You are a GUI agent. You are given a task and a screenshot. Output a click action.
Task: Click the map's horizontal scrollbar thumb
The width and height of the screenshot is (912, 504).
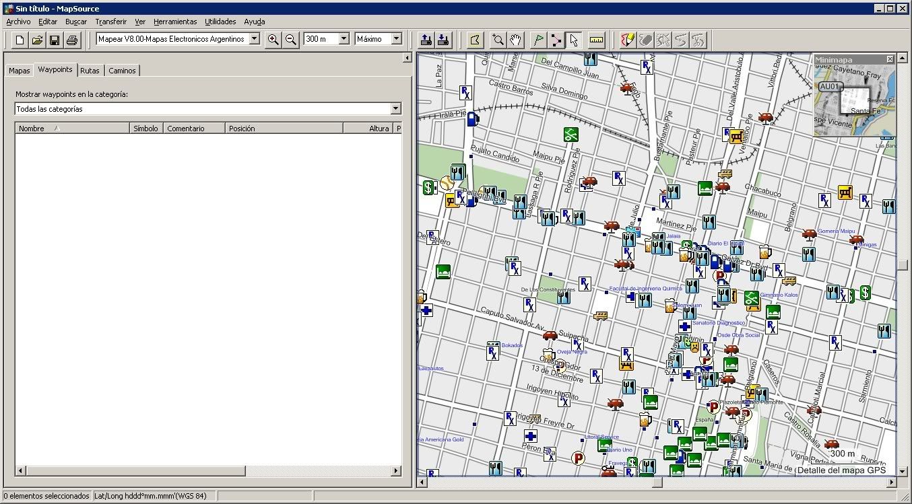657,482
